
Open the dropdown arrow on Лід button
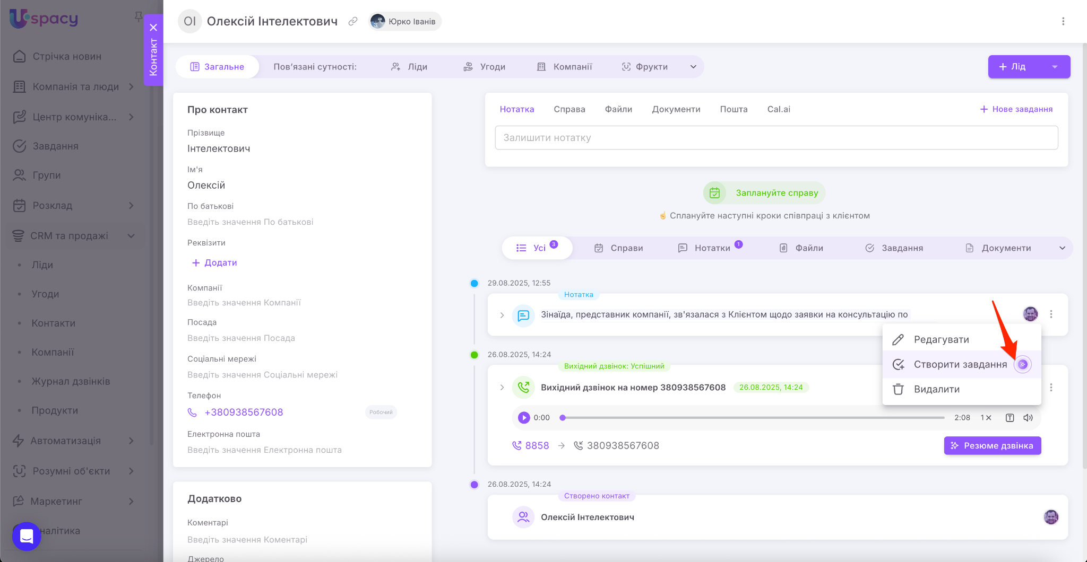pyautogui.click(x=1055, y=67)
